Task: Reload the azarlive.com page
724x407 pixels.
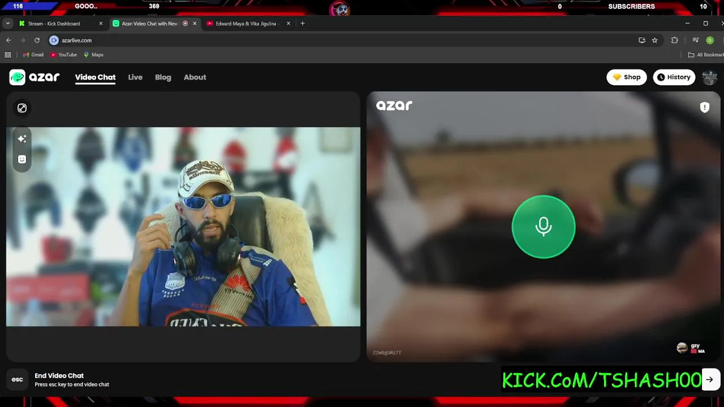Action: 37,40
